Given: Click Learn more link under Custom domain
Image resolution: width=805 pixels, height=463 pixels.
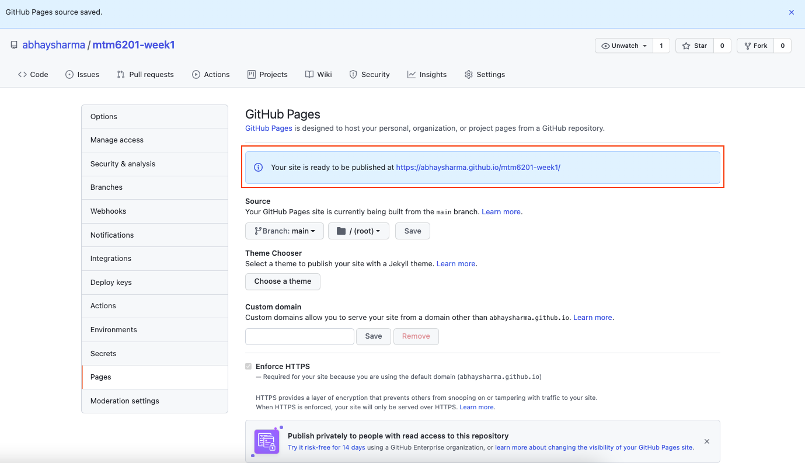Looking at the screenshot, I should point(593,318).
